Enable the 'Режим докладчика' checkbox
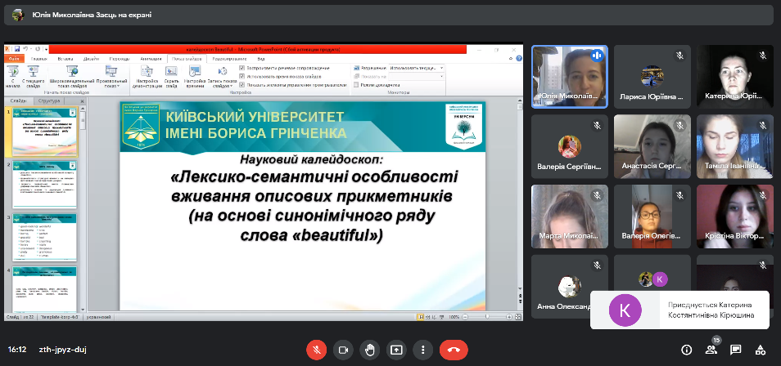 [x=357, y=84]
